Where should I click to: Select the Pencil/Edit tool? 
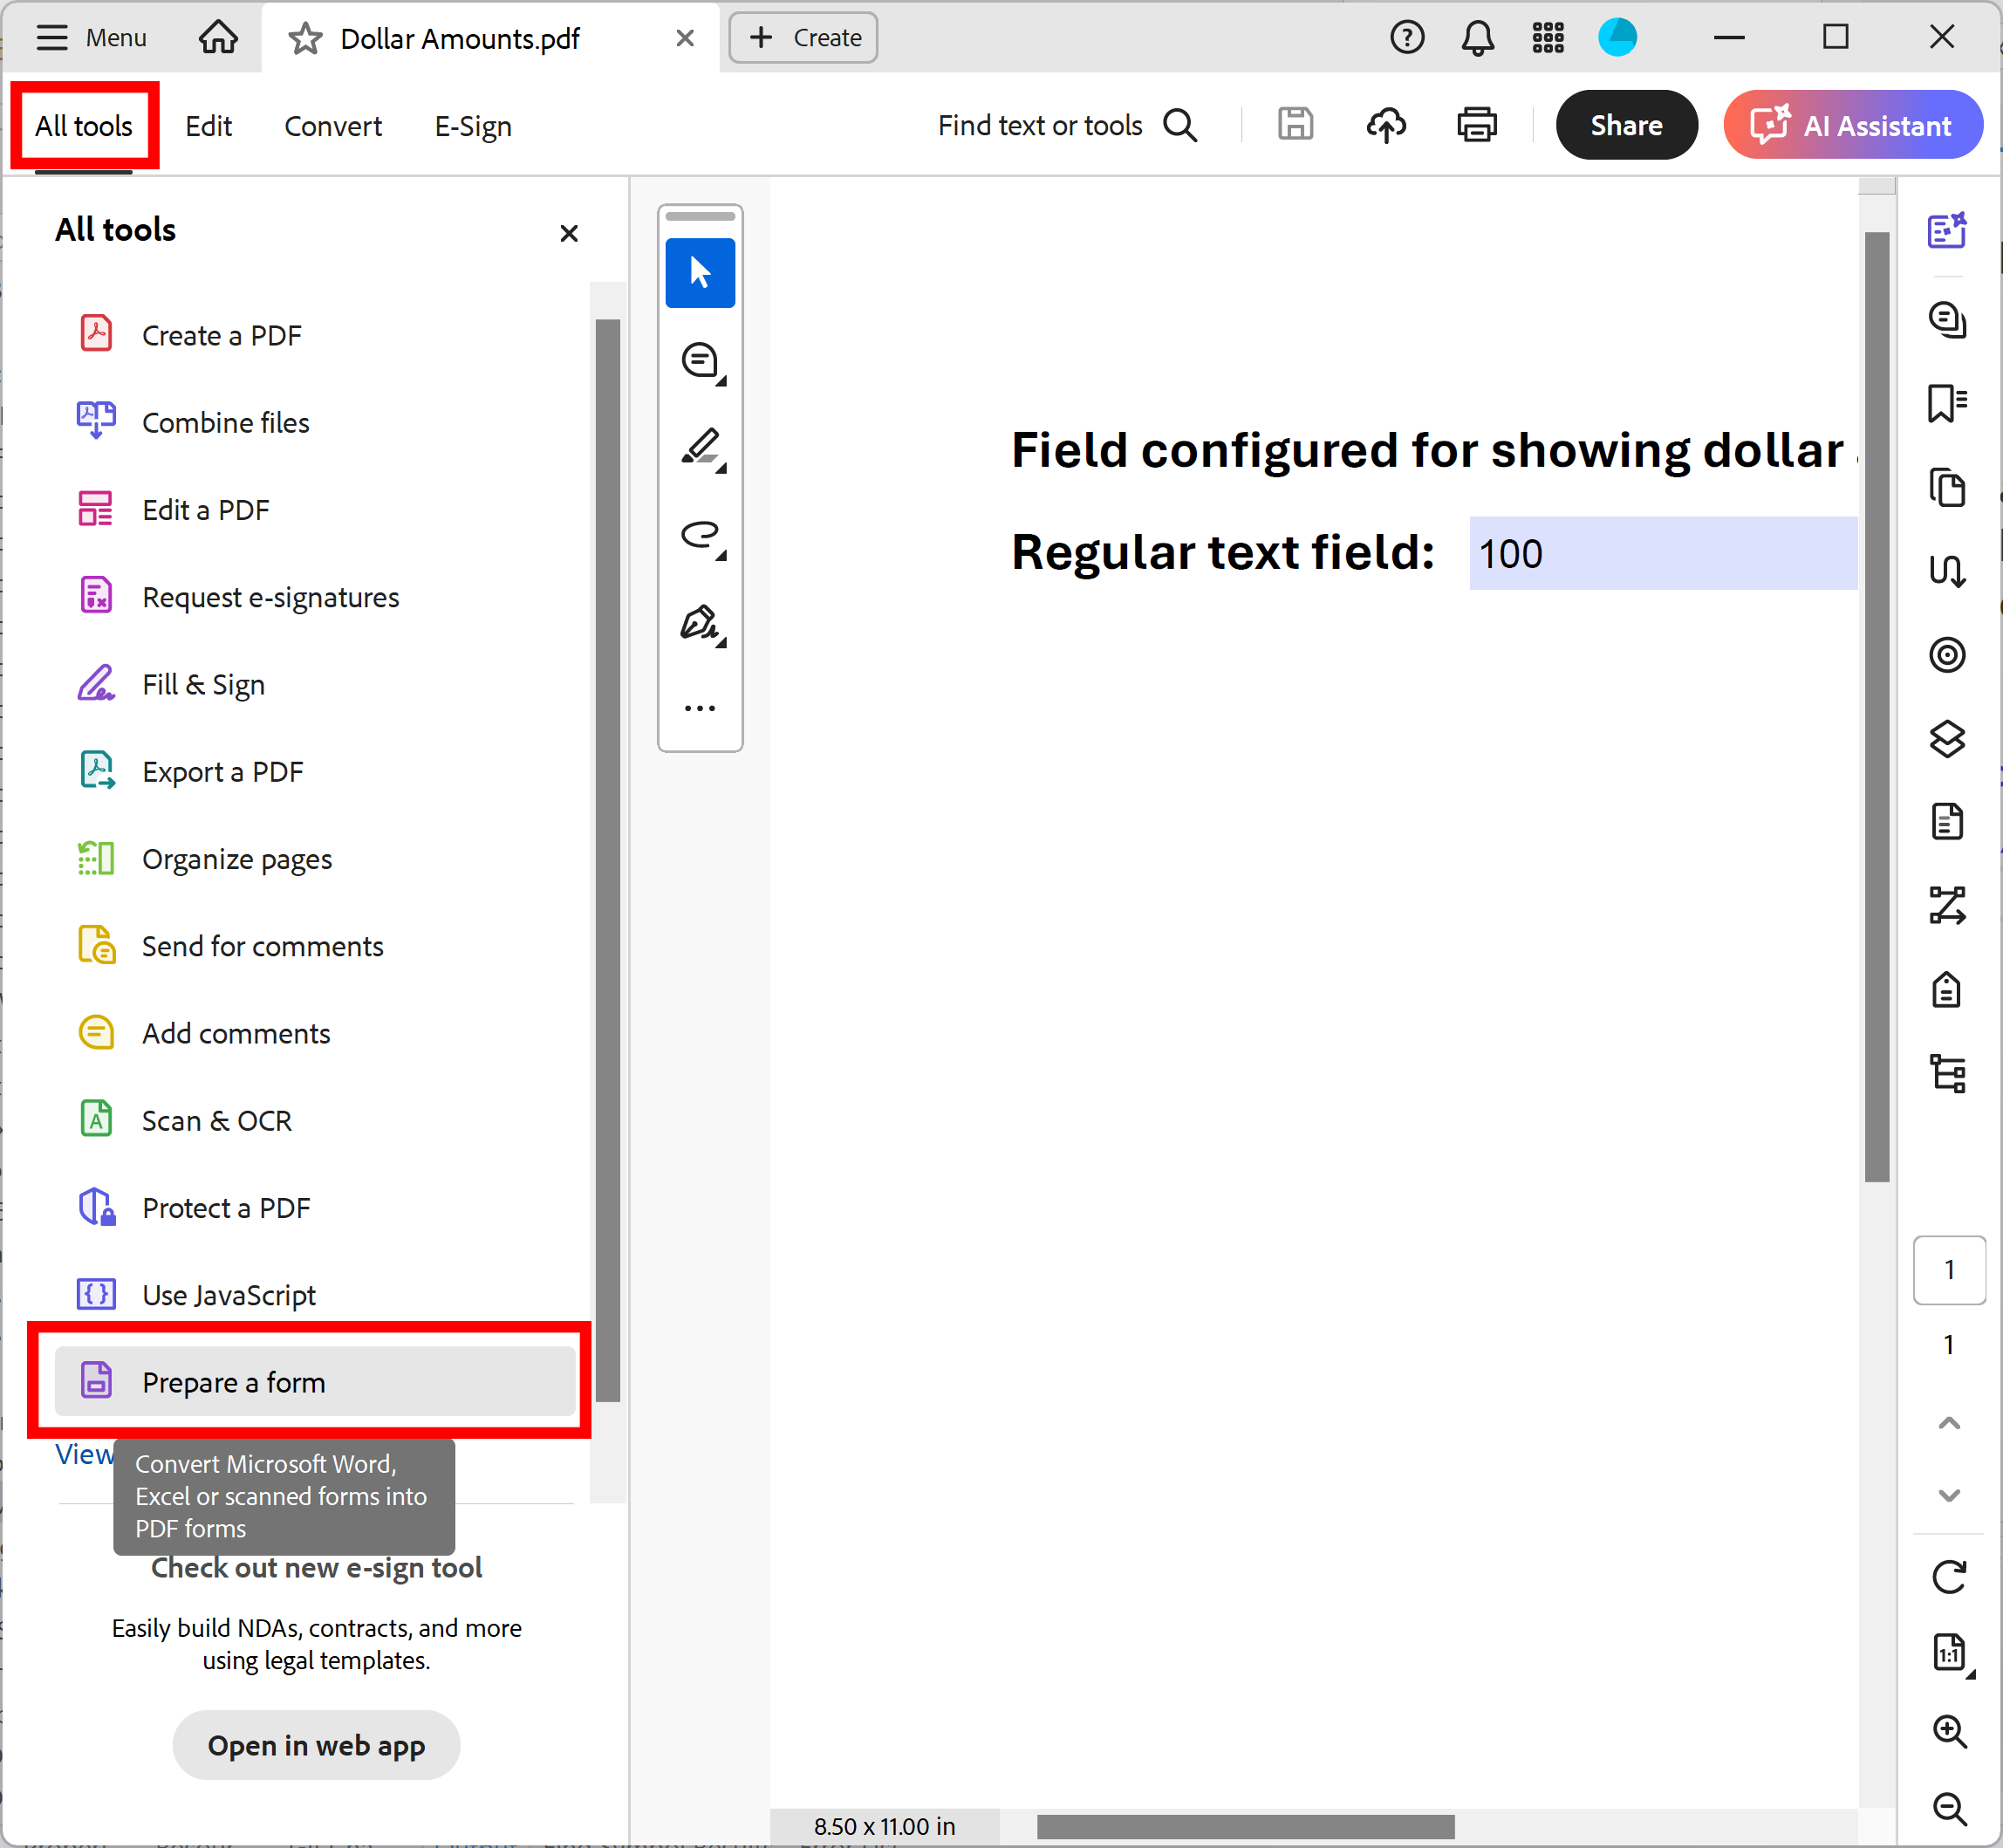pyautogui.click(x=701, y=447)
